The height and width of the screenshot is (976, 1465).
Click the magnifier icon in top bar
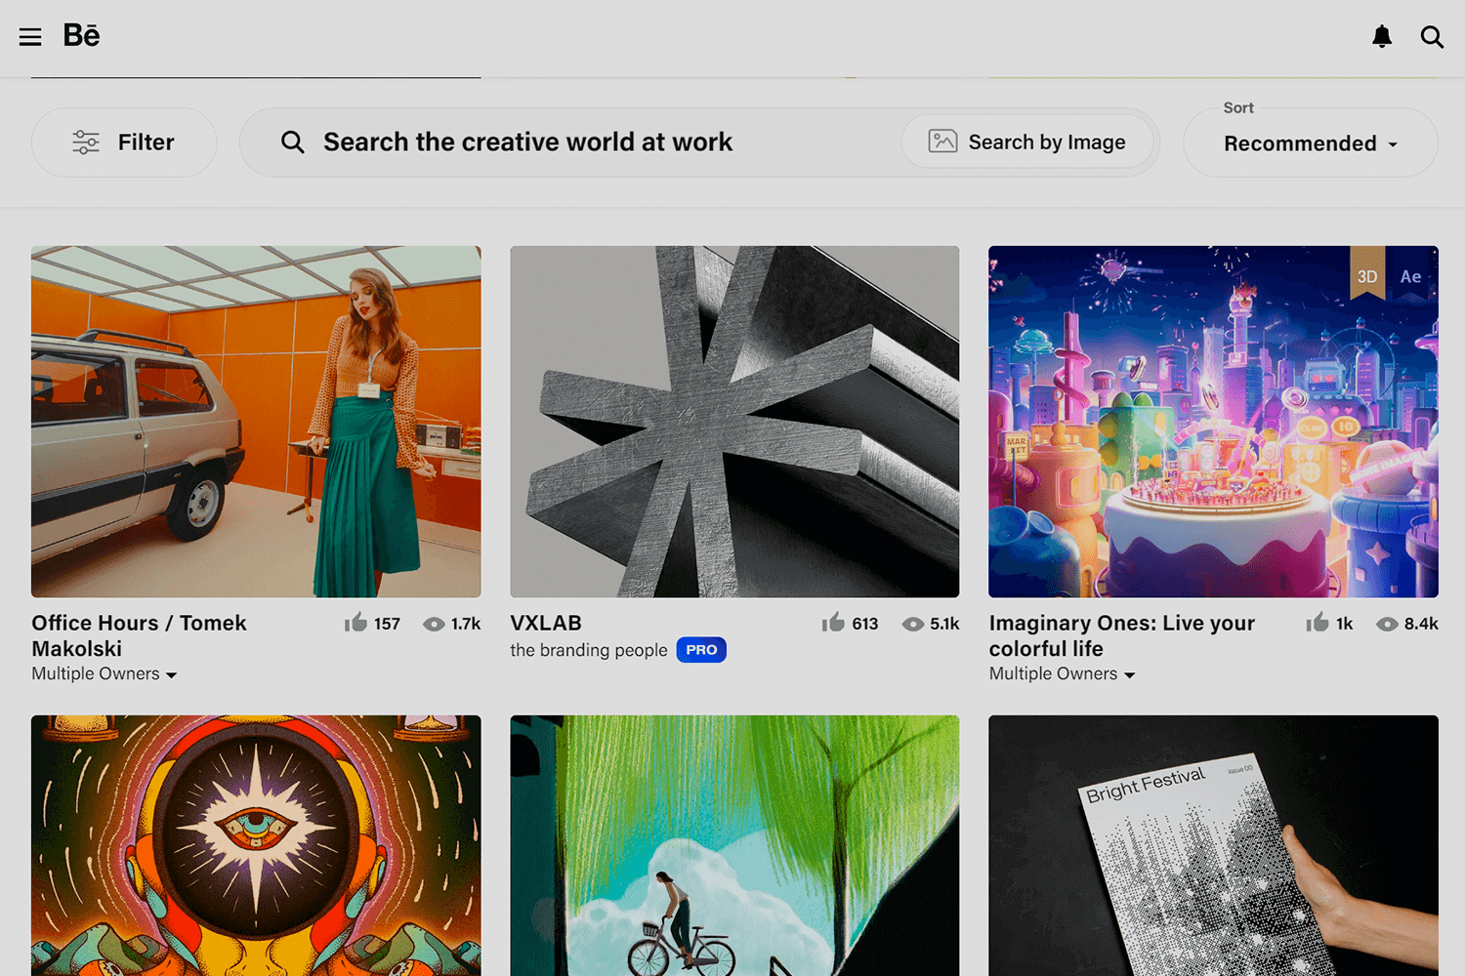point(1432,37)
